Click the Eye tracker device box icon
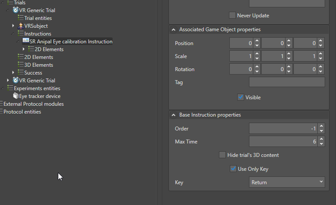 16,96
